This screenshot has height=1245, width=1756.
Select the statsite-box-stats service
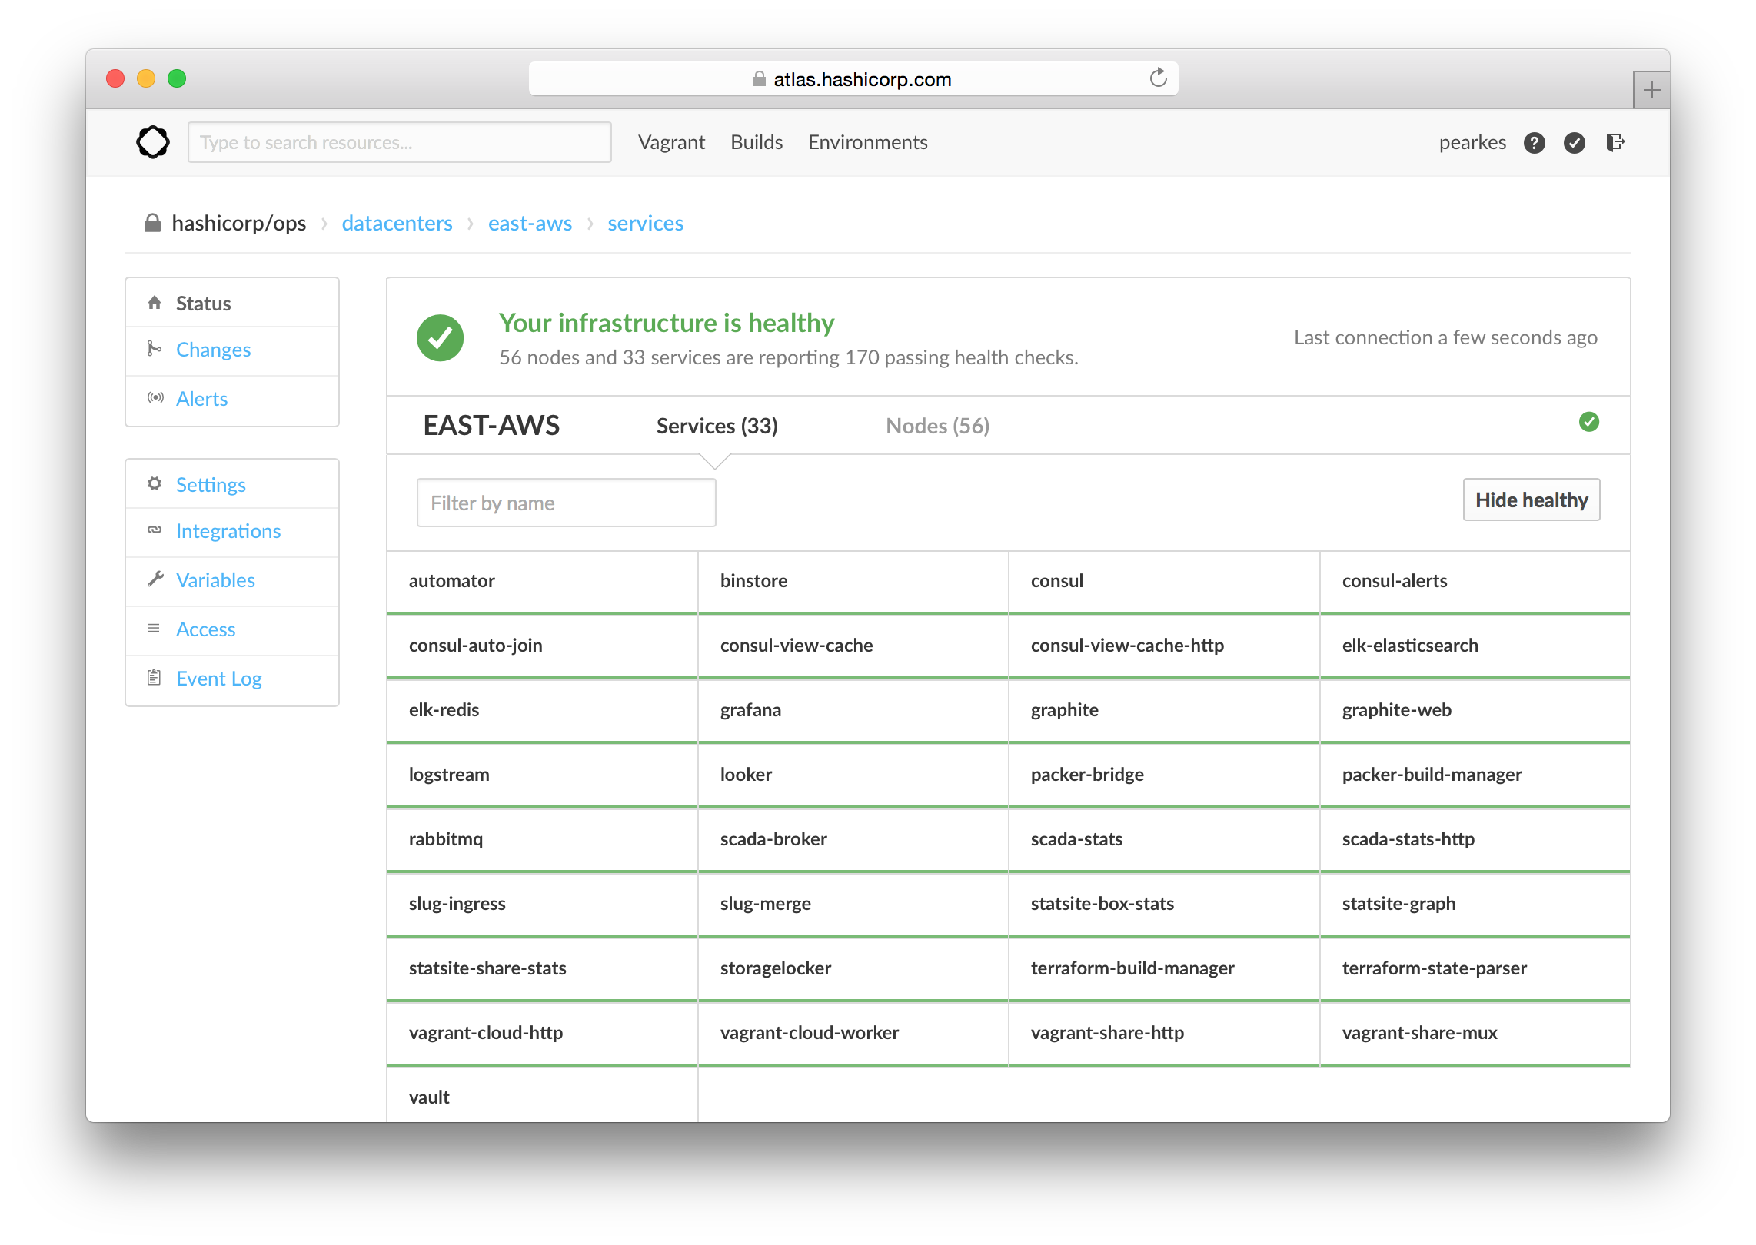[1164, 905]
